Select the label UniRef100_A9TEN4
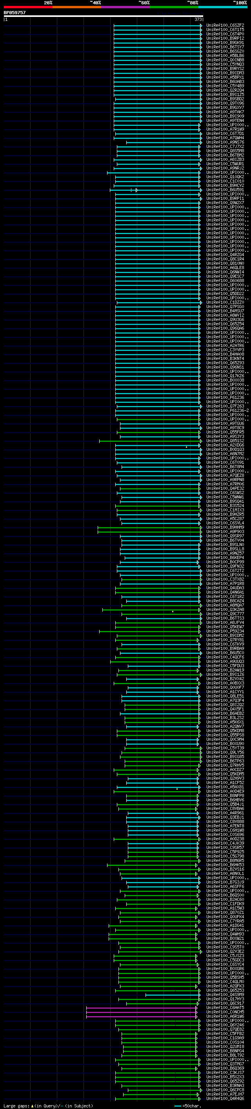 pos(225,120)
